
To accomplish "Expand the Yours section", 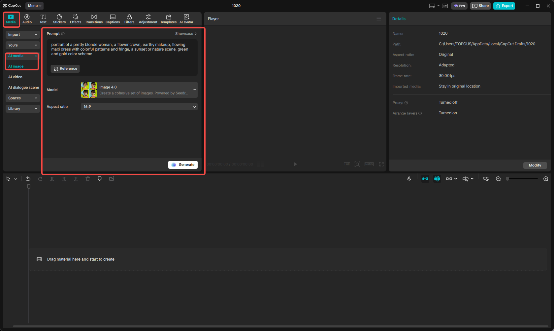I will coord(22,45).
